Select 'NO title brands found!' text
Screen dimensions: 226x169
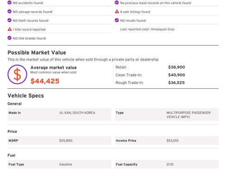29,38
